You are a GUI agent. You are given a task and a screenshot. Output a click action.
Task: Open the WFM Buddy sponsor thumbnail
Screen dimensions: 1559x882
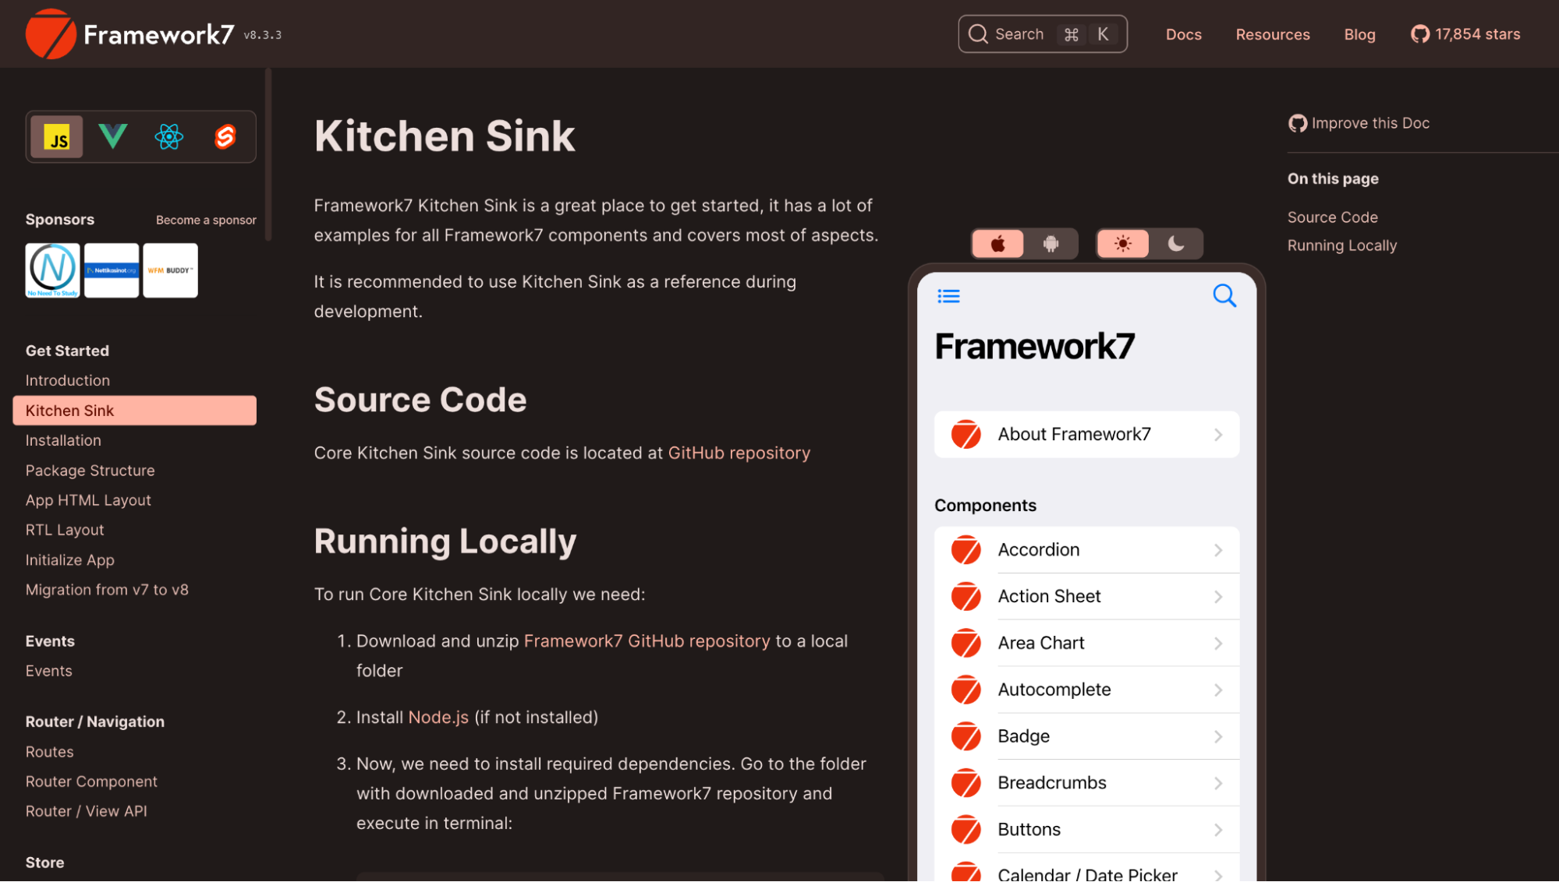[x=170, y=270]
